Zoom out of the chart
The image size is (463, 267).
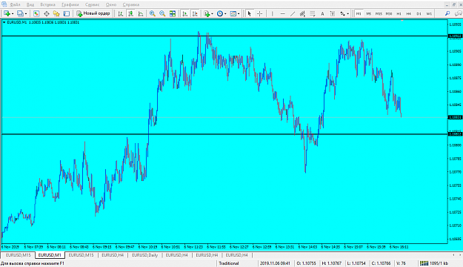(162, 13)
